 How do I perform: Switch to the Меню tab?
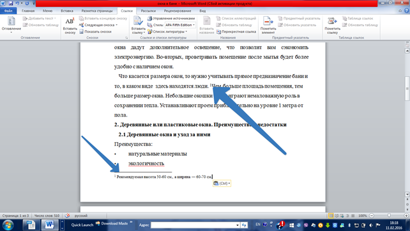click(47, 11)
